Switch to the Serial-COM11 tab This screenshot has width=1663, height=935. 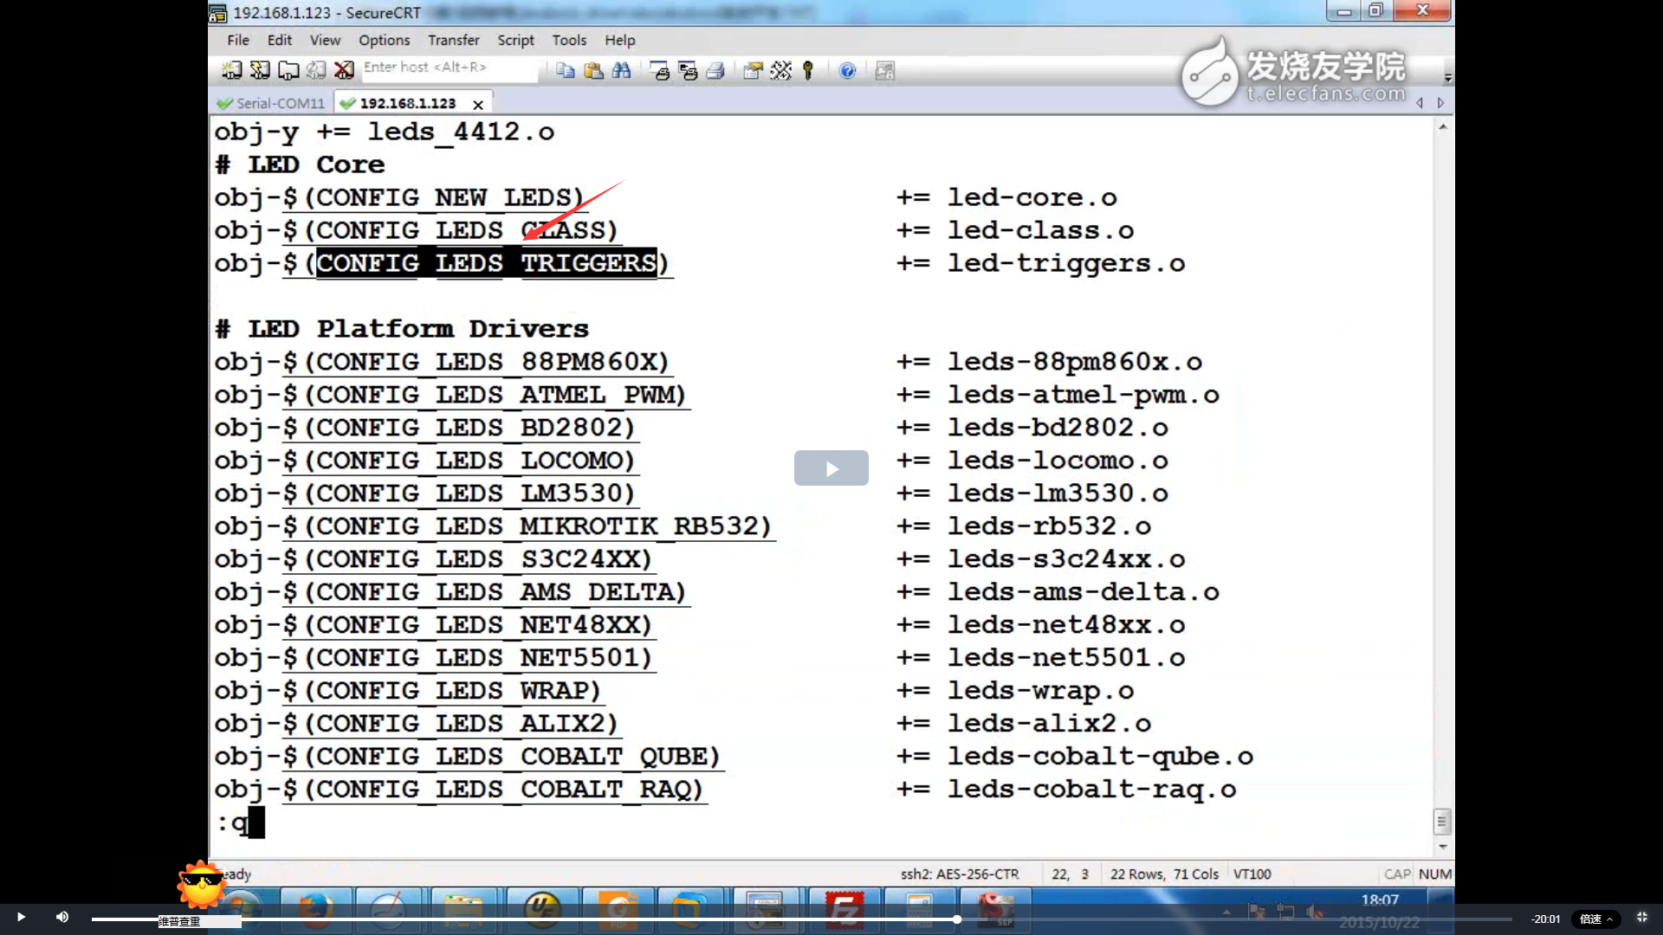(271, 103)
